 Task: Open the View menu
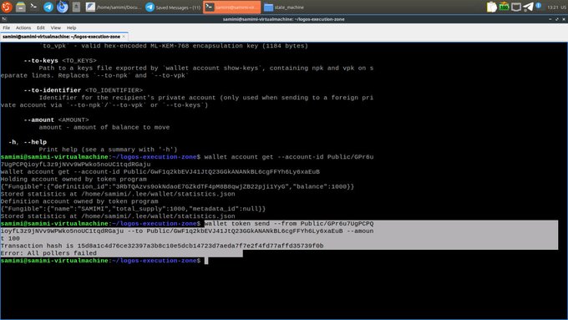[x=55, y=28]
